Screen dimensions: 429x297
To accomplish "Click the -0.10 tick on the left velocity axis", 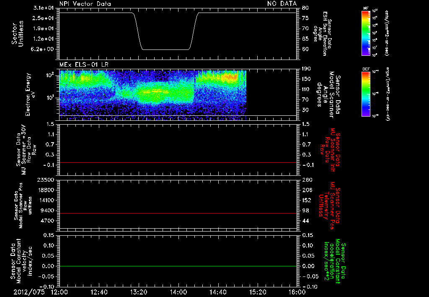I will [x=47, y=287].
